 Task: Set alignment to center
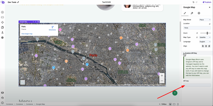point(206,46)
